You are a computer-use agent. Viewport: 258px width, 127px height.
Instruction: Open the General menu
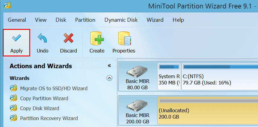[x=17, y=20]
